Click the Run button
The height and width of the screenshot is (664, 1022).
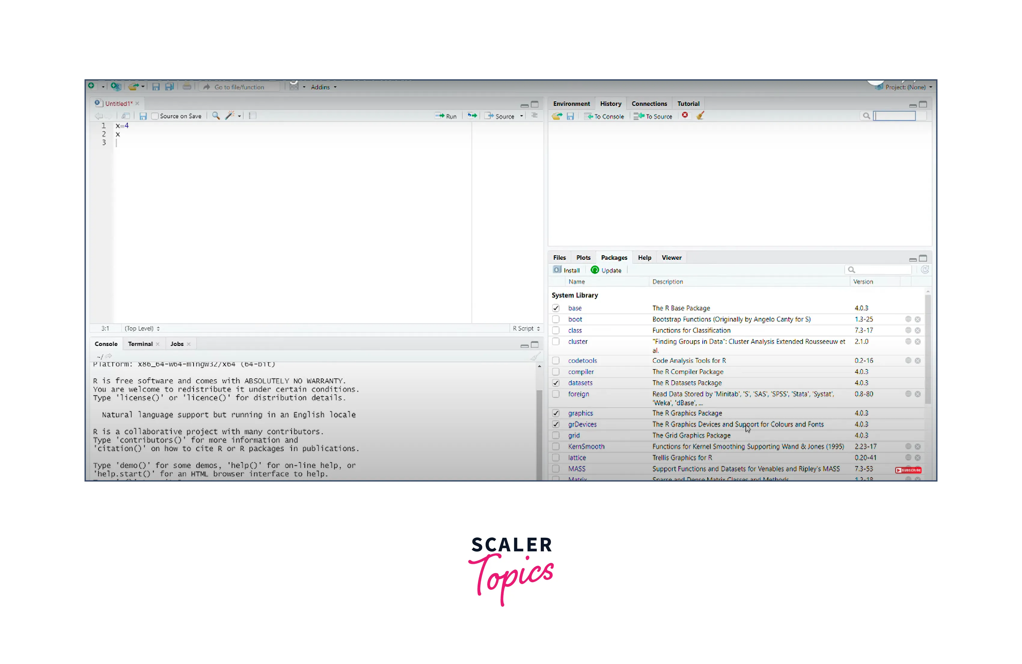[x=446, y=116]
